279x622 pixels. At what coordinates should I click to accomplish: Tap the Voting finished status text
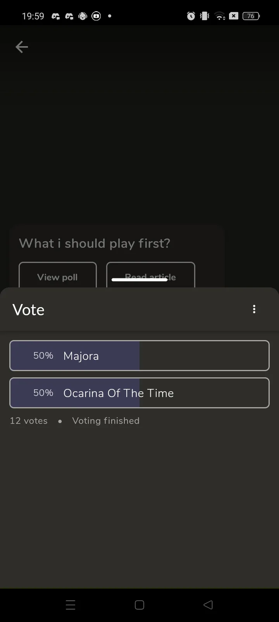click(x=106, y=421)
